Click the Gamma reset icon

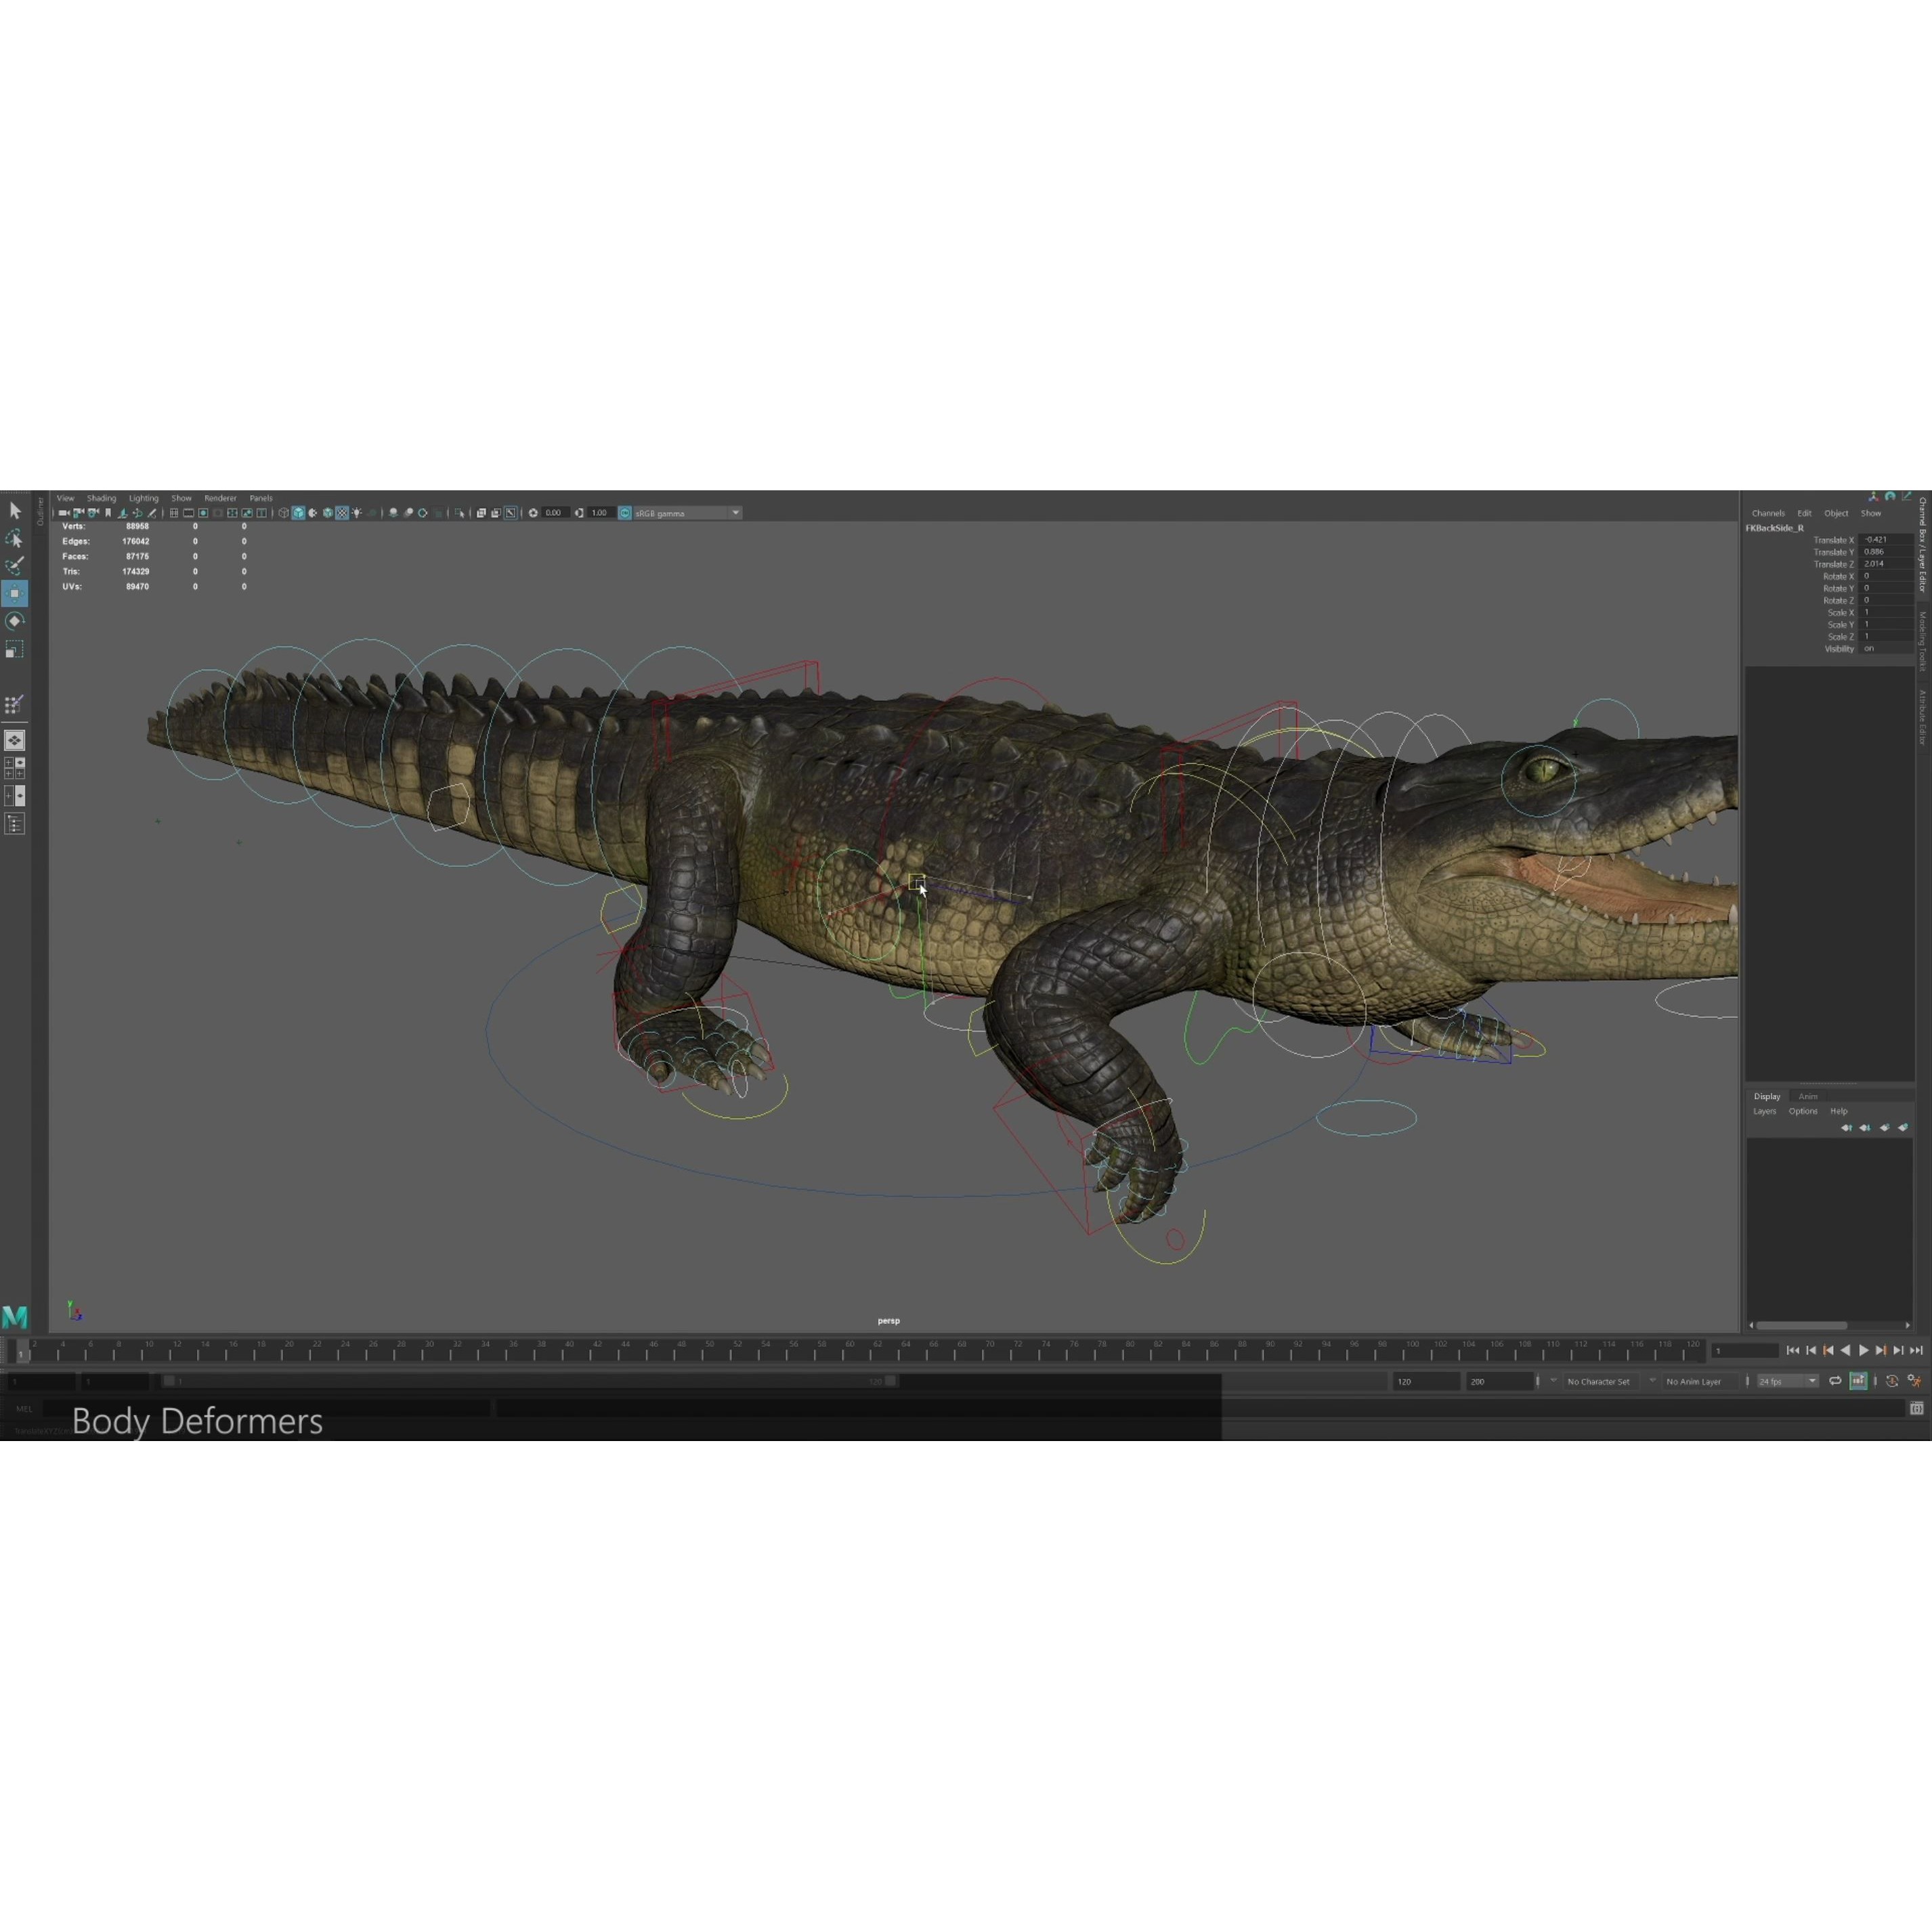[580, 513]
